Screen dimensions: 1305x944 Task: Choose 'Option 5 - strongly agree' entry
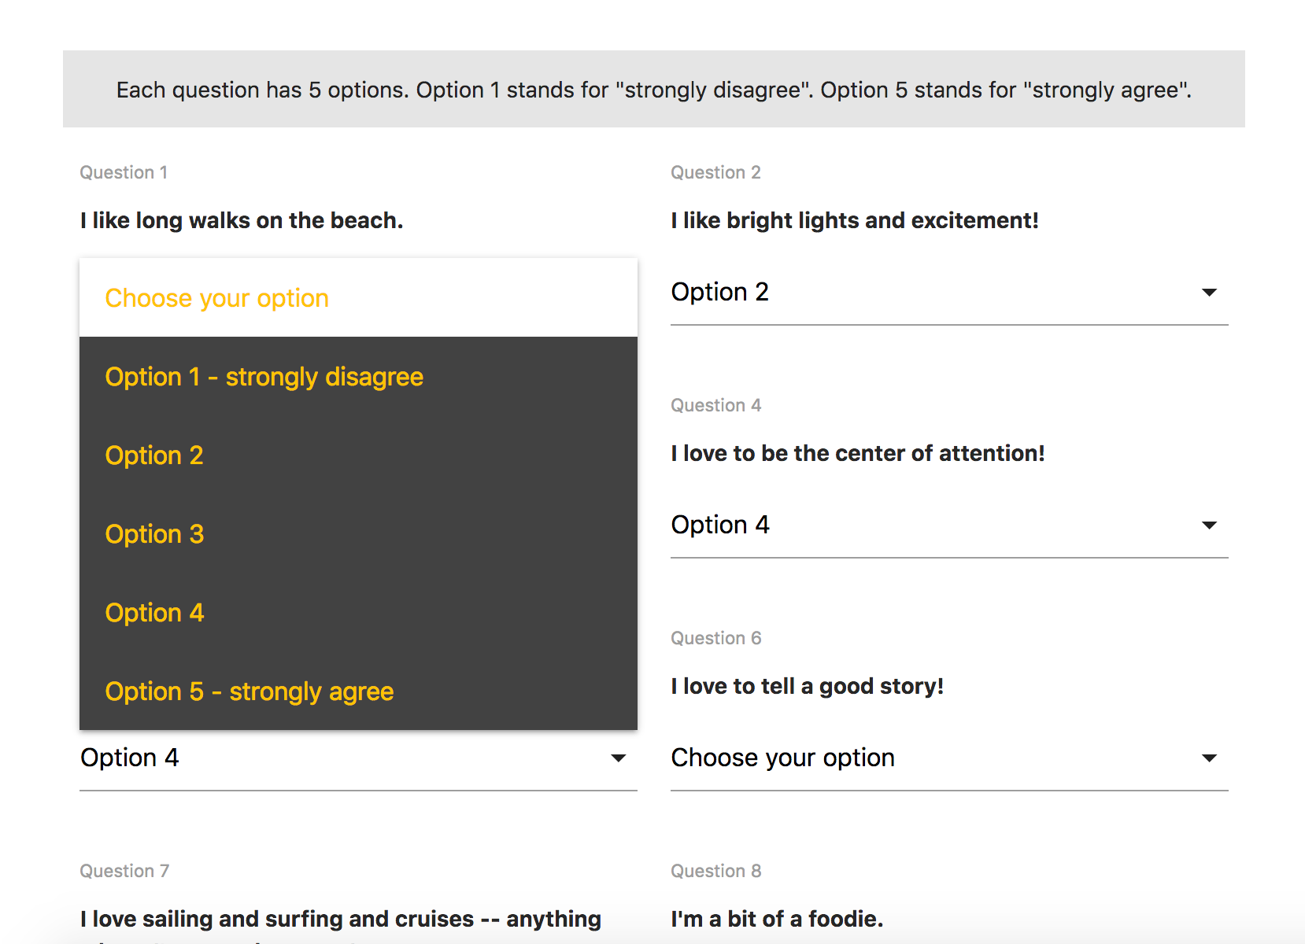click(x=249, y=691)
